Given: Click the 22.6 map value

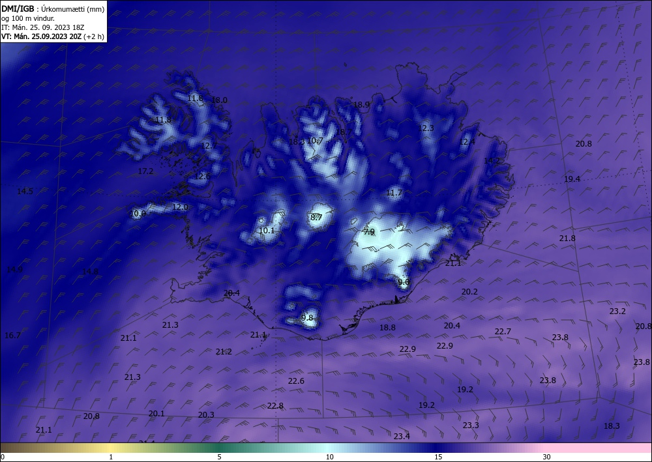Looking at the screenshot, I should pyautogui.click(x=296, y=381).
